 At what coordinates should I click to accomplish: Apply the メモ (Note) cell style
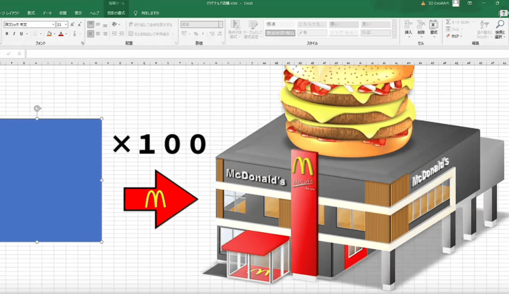[x=312, y=33]
